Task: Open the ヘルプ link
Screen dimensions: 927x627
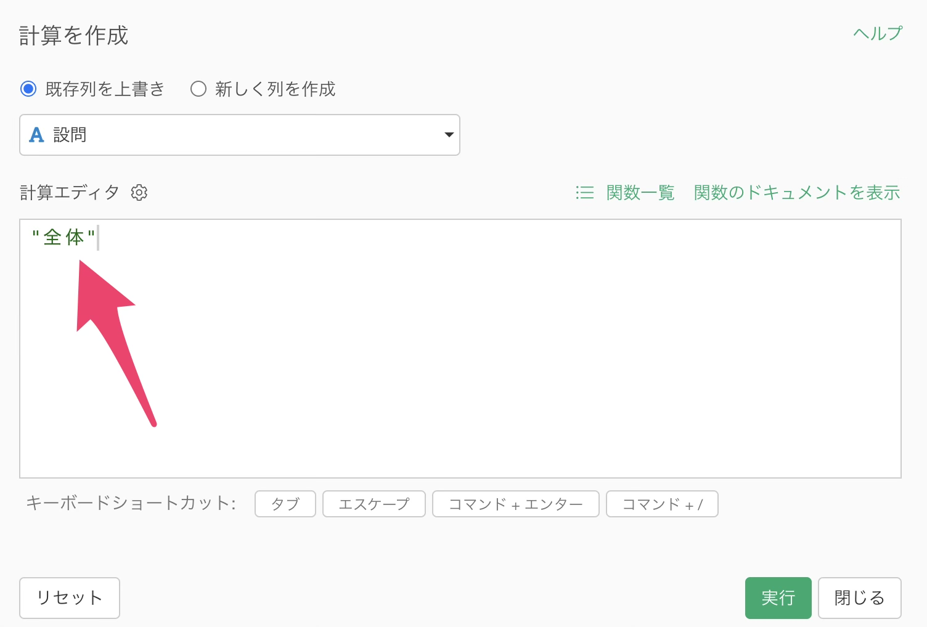Action: [877, 33]
